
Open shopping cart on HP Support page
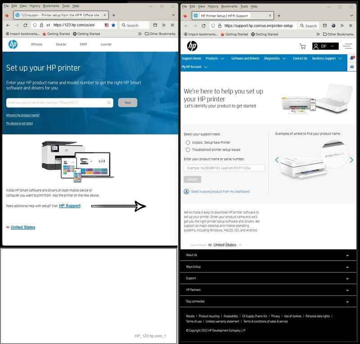(303, 46)
